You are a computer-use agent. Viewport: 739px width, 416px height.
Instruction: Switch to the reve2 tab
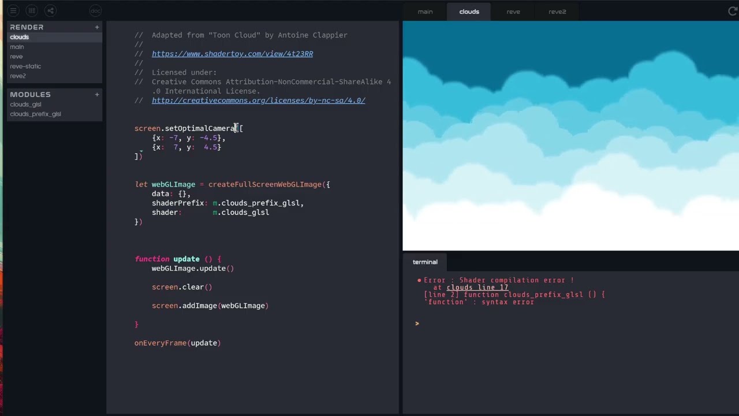point(557,12)
